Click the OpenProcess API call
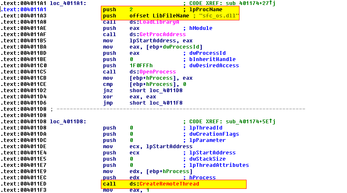The height and width of the screenshot is (193, 347). (x=156, y=72)
